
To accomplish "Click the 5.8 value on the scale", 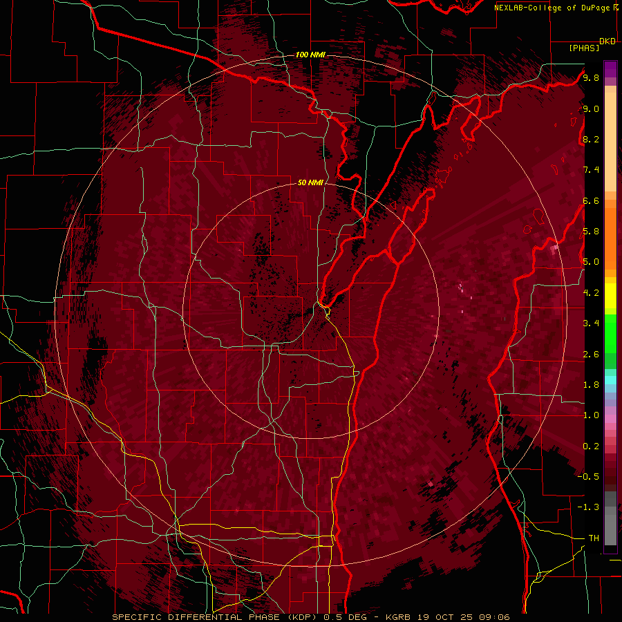I will click(x=591, y=232).
